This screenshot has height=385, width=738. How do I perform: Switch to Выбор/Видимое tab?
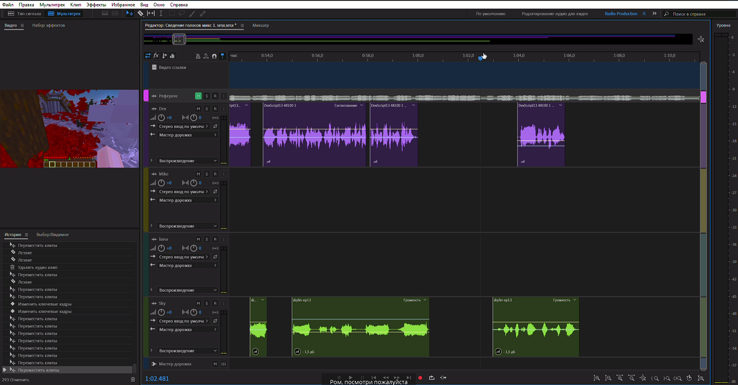(53, 235)
